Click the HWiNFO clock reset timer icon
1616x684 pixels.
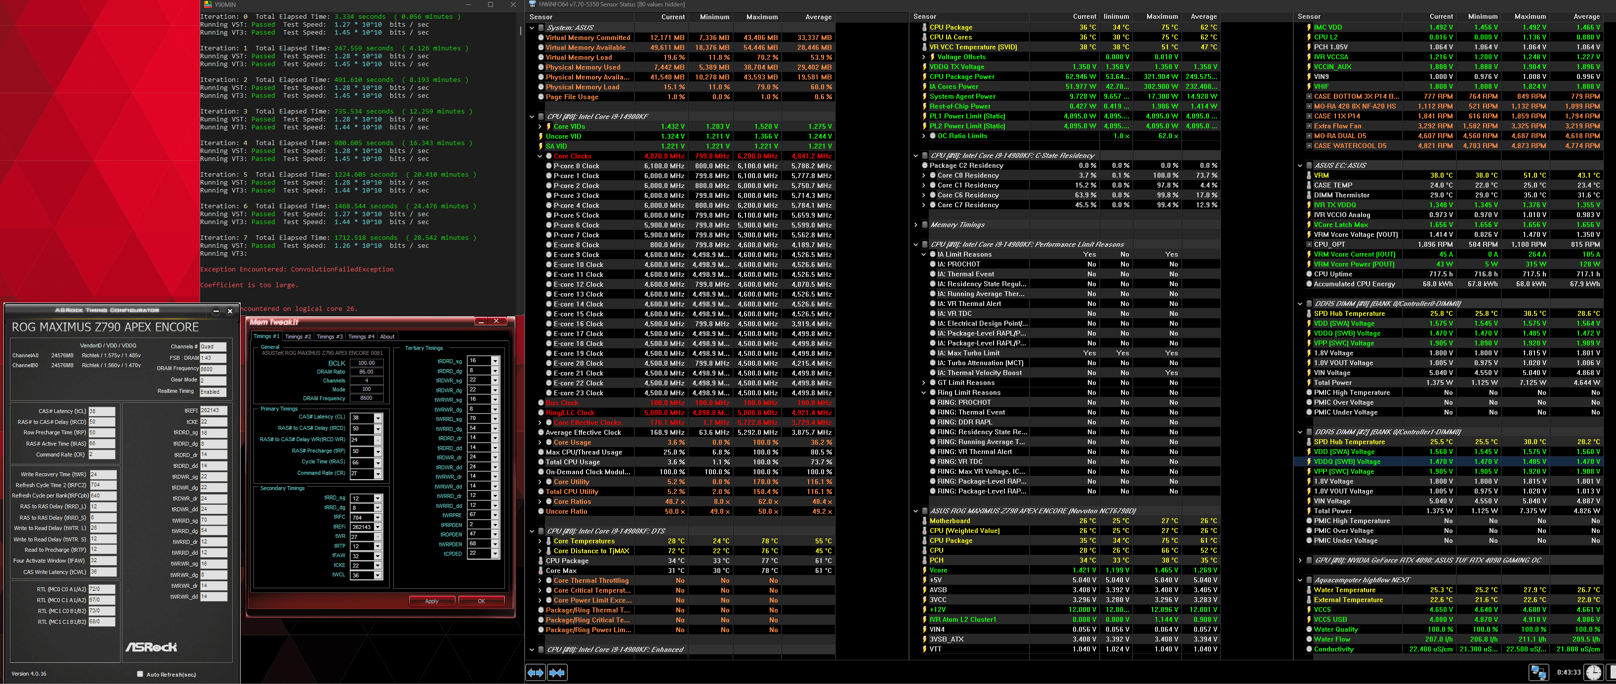(x=1594, y=672)
